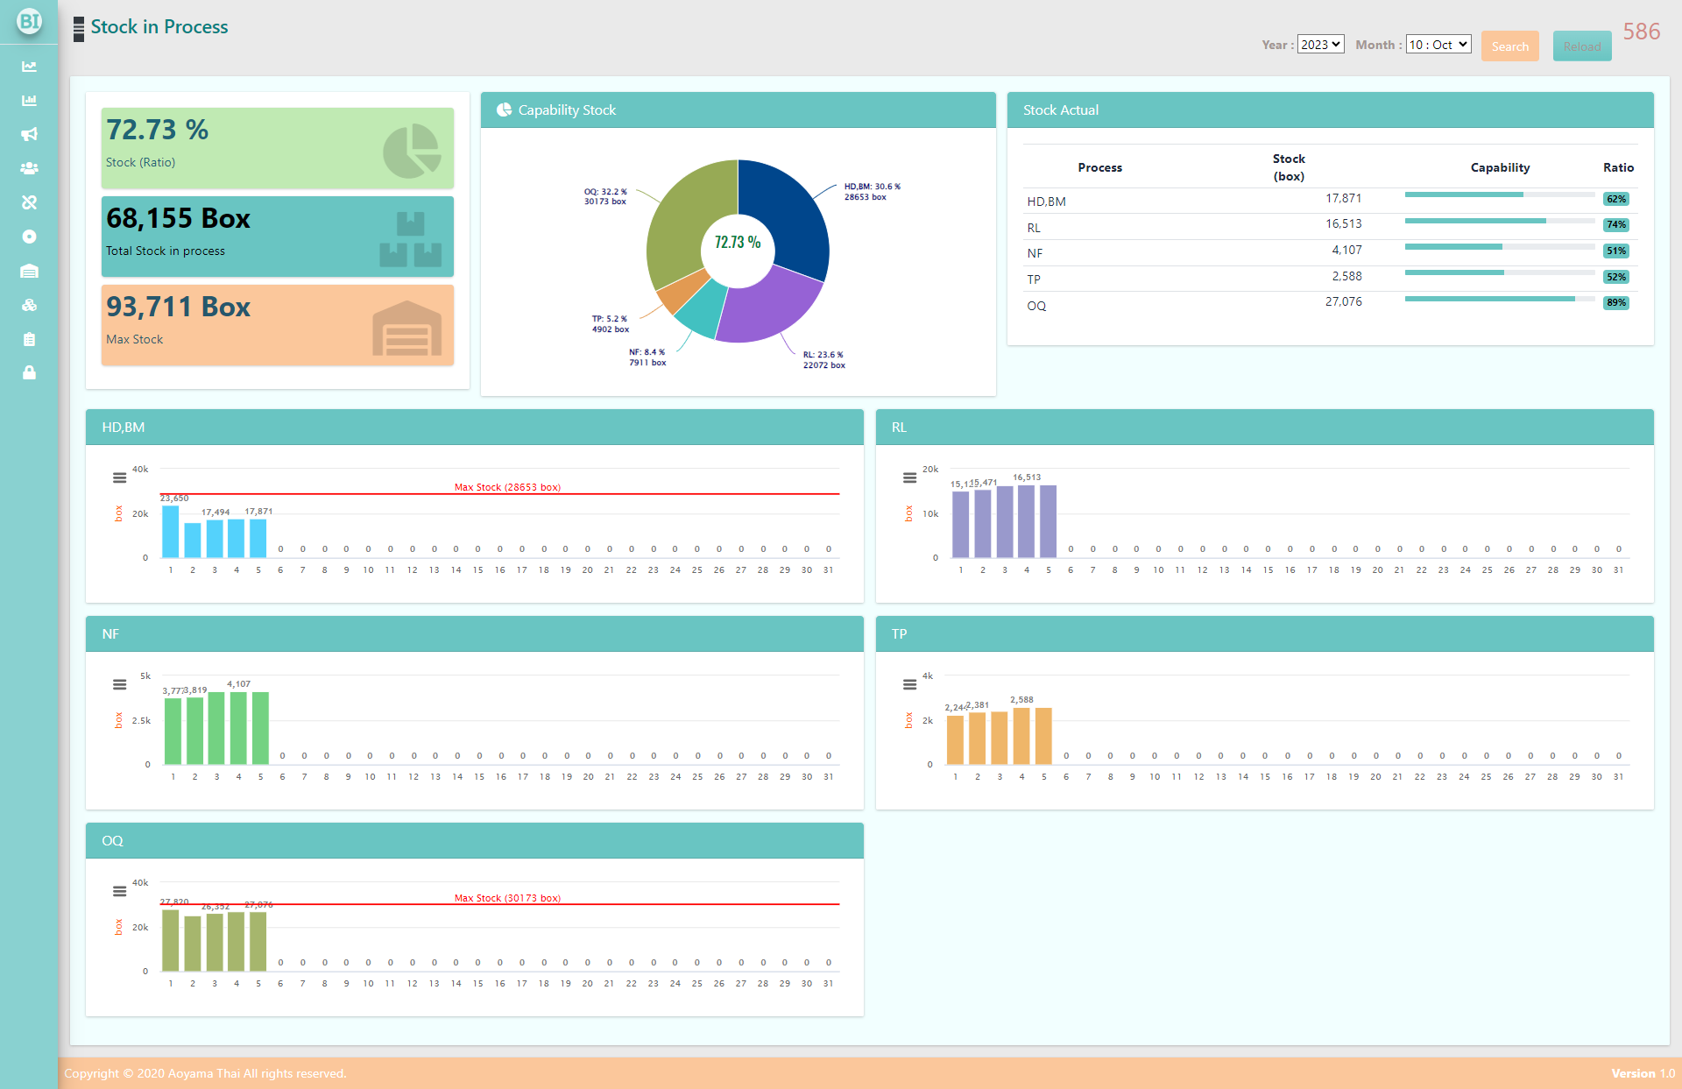Click the OQ capability progress bar
This screenshot has height=1089, width=1682.
pyautogui.click(x=1499, y=300)
